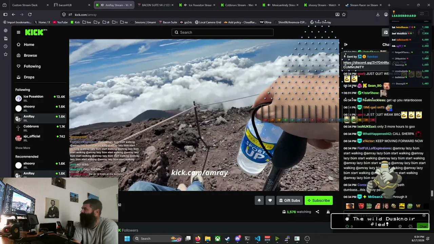Open the Discord invite link in chat
Screen dimensions: 434x244
click(367, 63)
